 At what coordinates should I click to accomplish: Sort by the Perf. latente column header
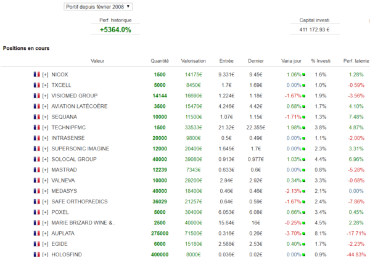356,61
